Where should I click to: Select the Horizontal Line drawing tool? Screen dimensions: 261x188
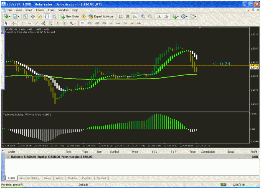(x=29, y=23)
